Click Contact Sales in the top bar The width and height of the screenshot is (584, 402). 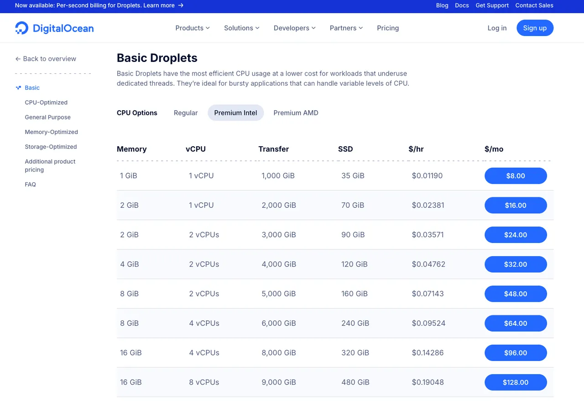coord(534,5)
